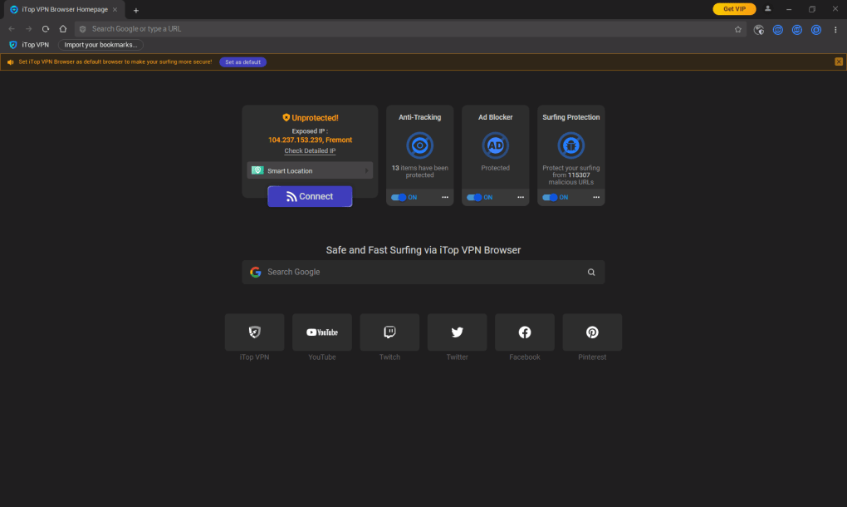The height and width of the screenshot is (507, 847).
Task: Open the user account profile icon
Action: point(767,9)
